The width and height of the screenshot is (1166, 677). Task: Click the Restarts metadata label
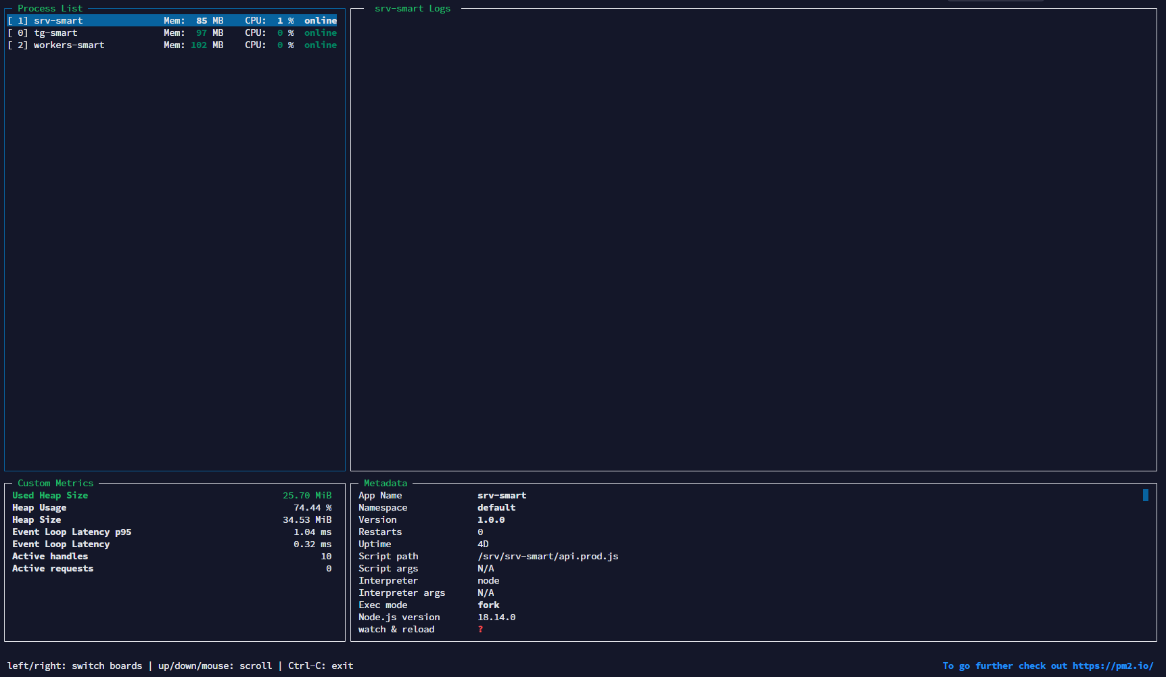coord(380,532)
